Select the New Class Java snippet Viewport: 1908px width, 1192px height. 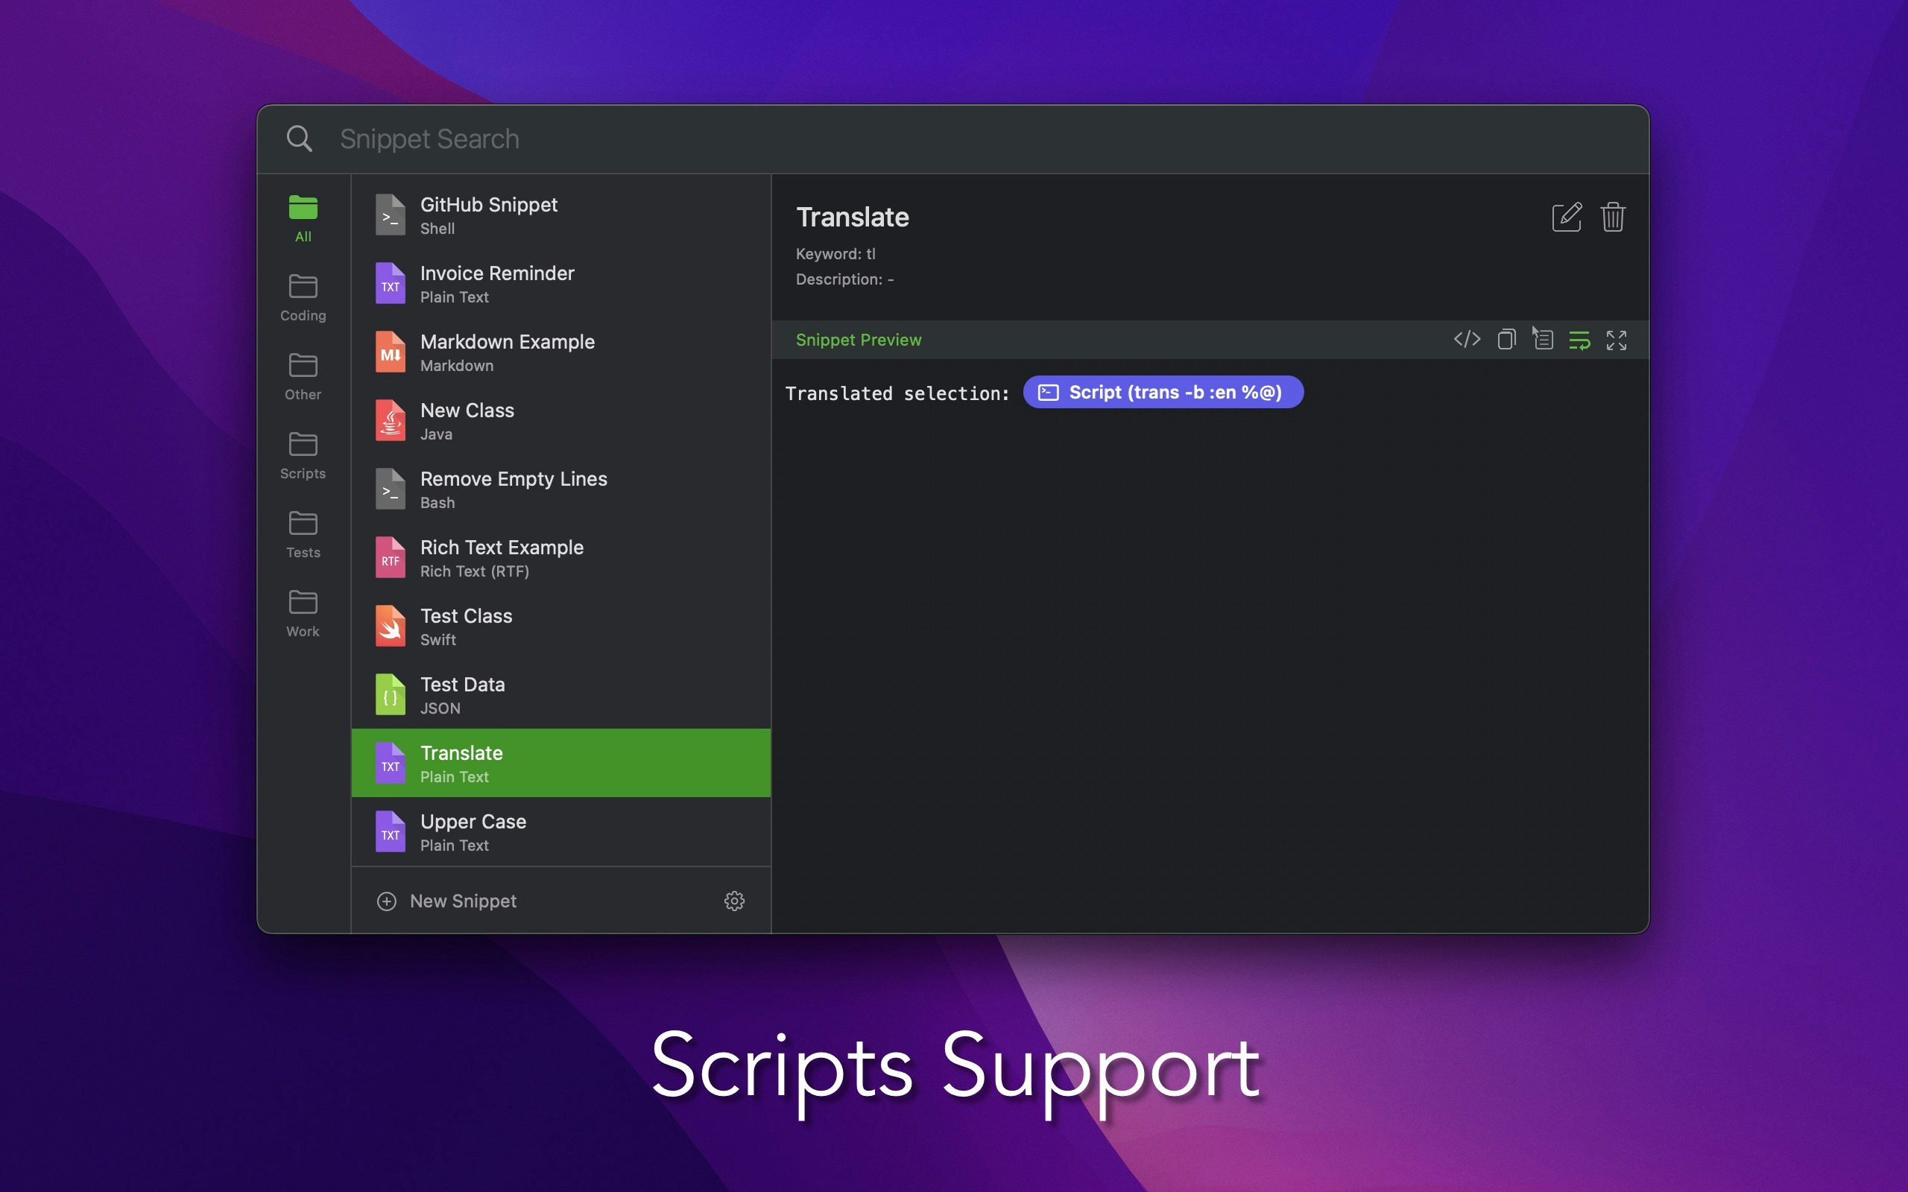560,421
